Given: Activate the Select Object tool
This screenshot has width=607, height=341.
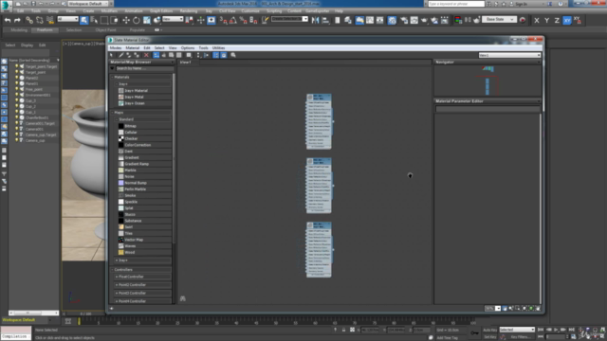Looking at the screenshot, I should [x=84, y=20].
